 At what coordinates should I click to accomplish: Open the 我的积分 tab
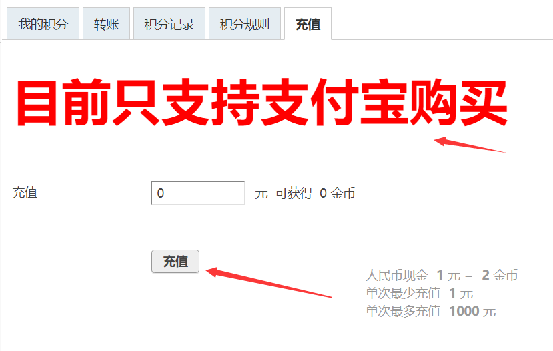(x=43, y=24)
